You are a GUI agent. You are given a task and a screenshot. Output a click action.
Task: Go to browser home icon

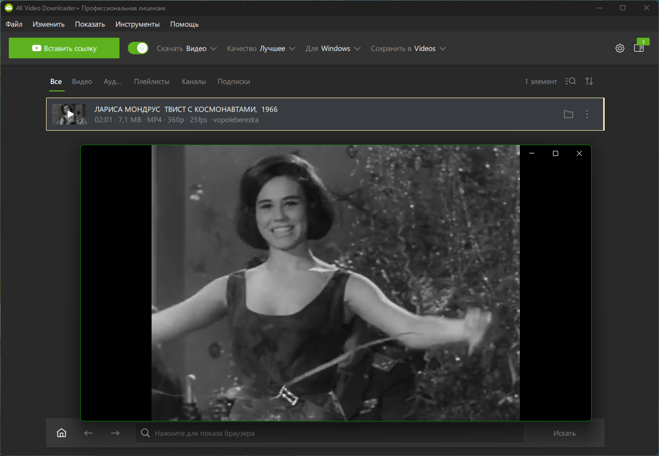(62, 433)
